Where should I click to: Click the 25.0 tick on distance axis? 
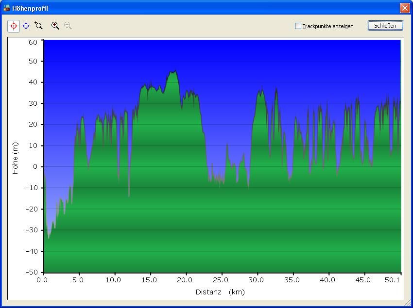pos(221,280)
